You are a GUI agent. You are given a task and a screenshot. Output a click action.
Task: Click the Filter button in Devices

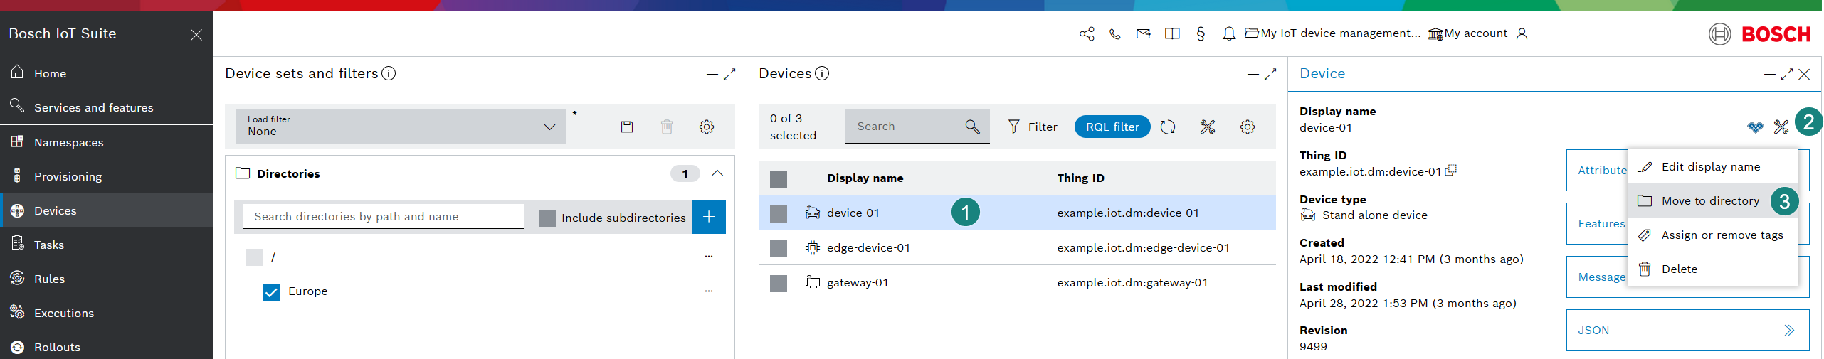(1033, 127)
